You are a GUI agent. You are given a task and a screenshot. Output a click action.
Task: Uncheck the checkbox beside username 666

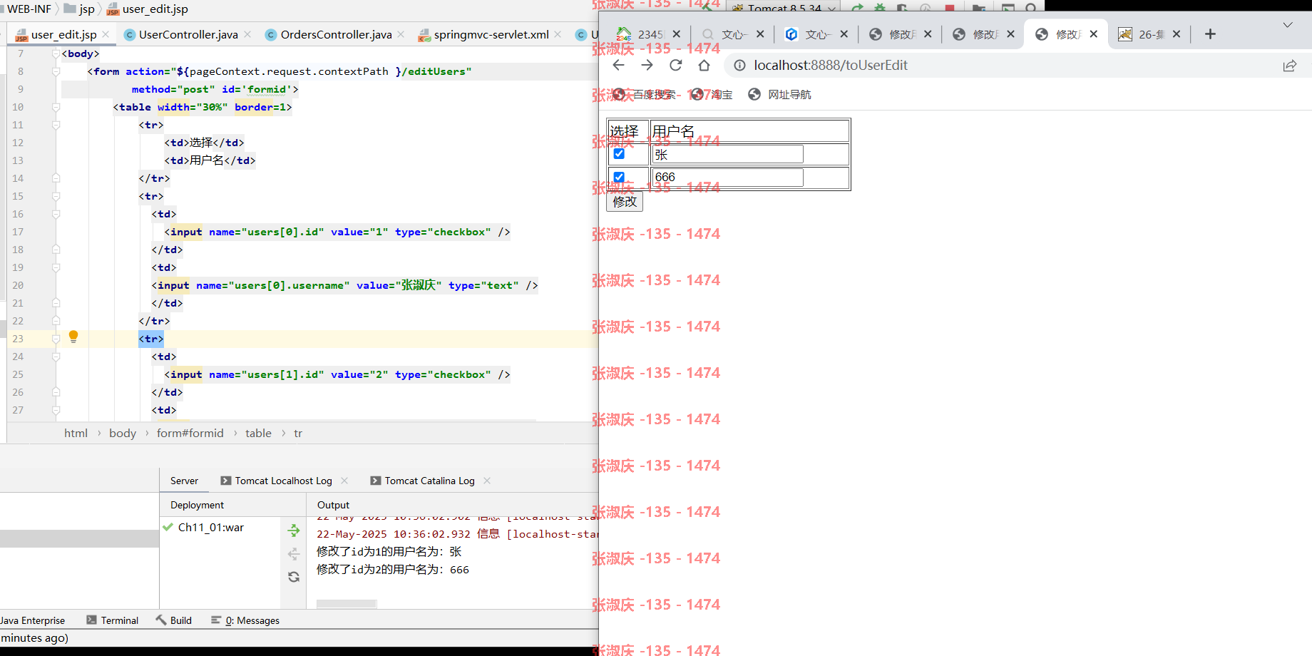(x=619, y=178)
